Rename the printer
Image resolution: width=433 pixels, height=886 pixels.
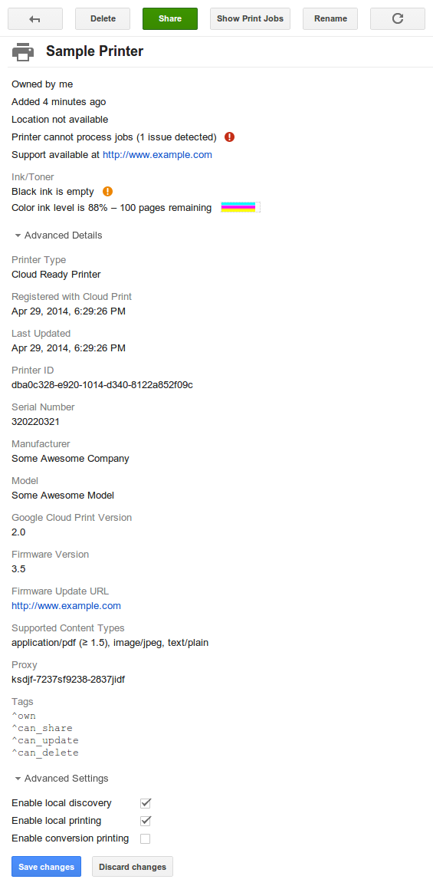330,18
